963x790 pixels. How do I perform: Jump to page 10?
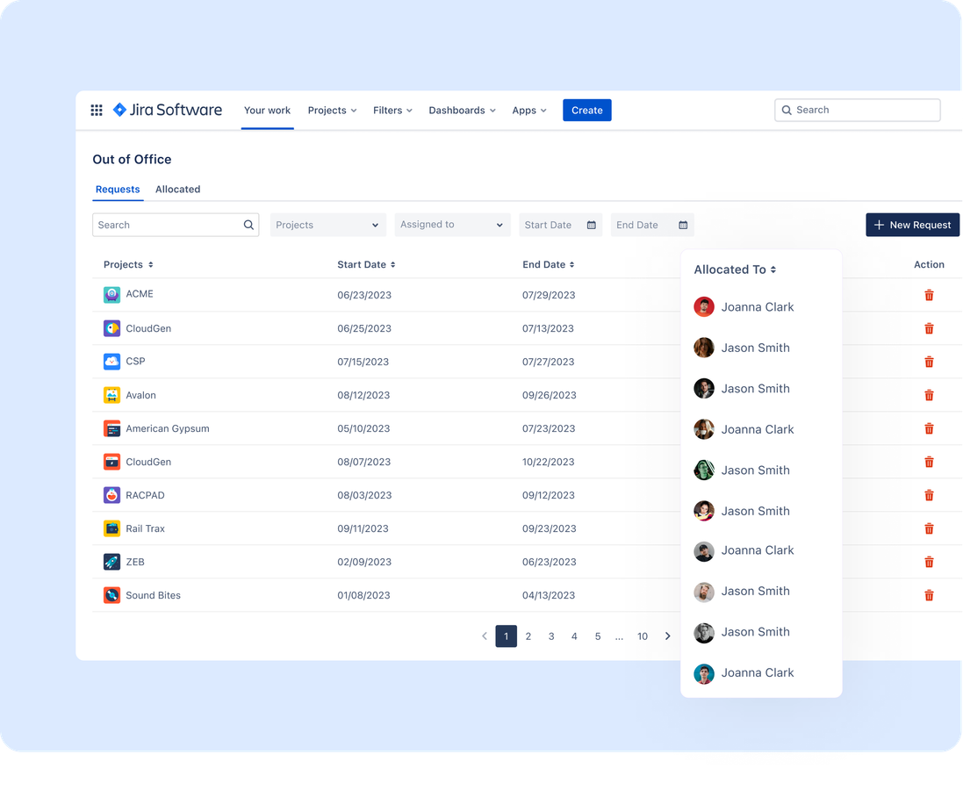tap(643, 636)
